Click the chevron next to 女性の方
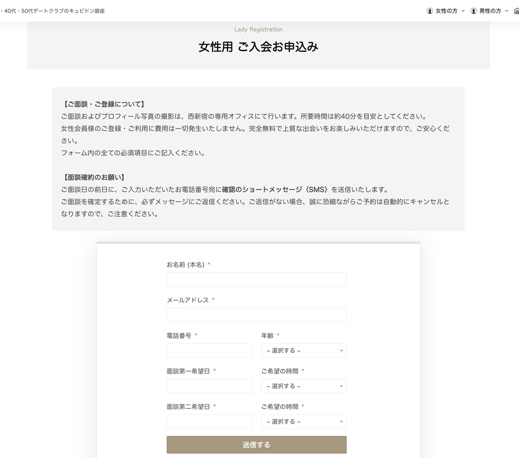This screenshot has width=519, height=458. tap(462, 10)
